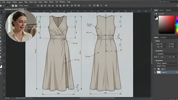Open the Mode dropdown showing Normal
The image size is (178, 100).
pos(30,6)
